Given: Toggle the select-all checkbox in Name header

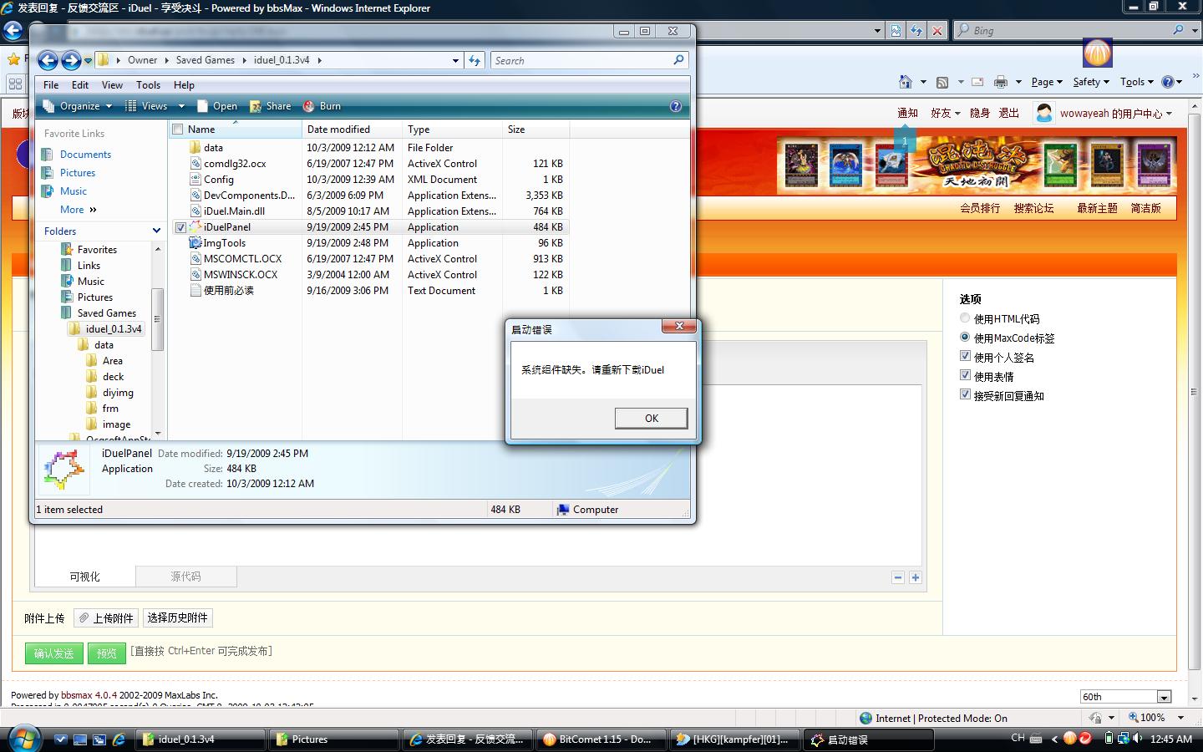Looking at the screenshot, I should tap(177, 129).
